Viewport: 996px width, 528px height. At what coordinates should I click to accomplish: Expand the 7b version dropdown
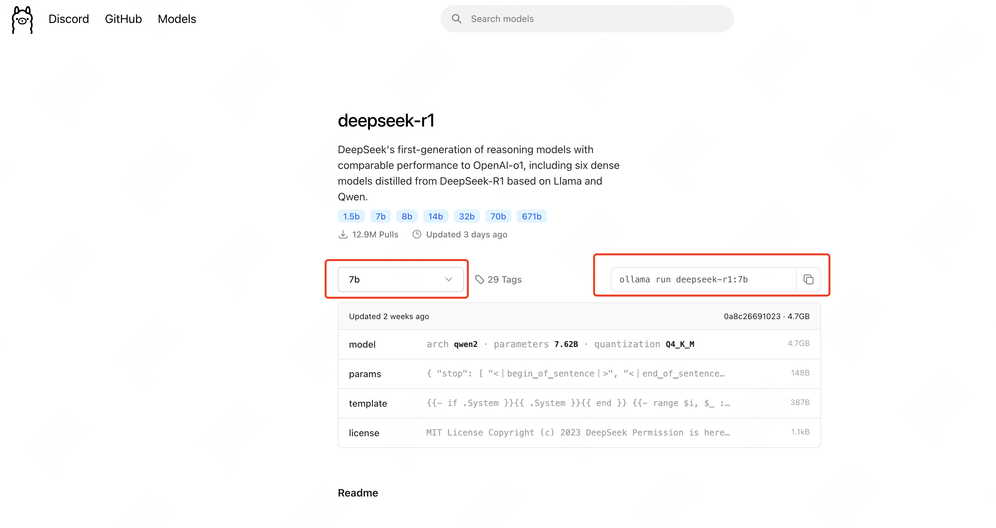coord(401,279)
